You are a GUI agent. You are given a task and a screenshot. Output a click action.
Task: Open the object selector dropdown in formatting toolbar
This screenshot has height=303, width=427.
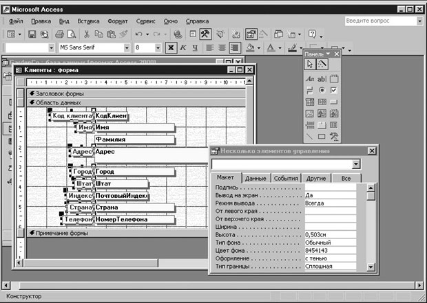click(x=52, y=48)
